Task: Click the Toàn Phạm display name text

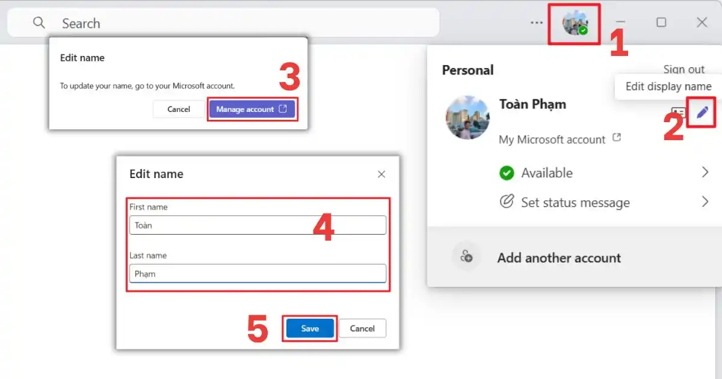Action: [x=532, y=104]
